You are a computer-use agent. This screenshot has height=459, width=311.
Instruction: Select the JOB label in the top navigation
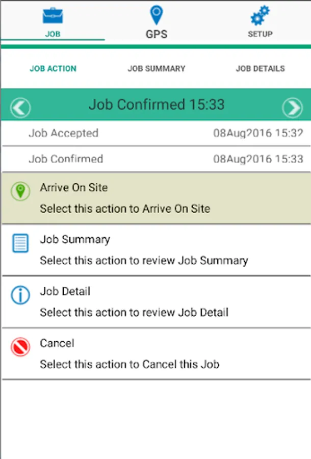pyautogui.click(x=53, y=34)
